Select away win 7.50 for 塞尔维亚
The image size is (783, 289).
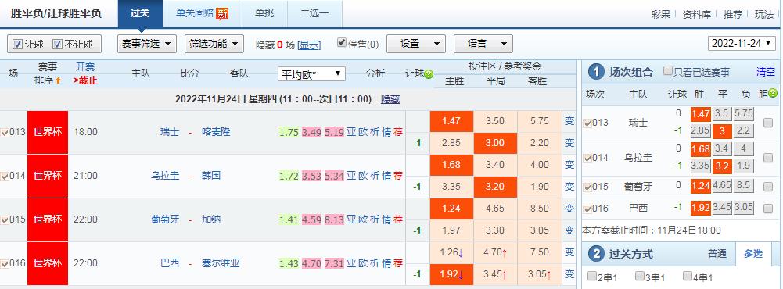539,252
